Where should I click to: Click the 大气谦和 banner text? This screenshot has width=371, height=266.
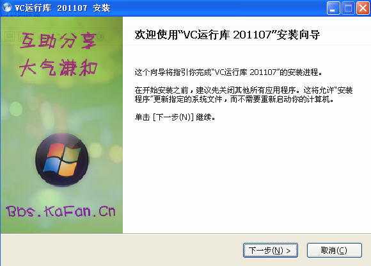tap(58, 67)
